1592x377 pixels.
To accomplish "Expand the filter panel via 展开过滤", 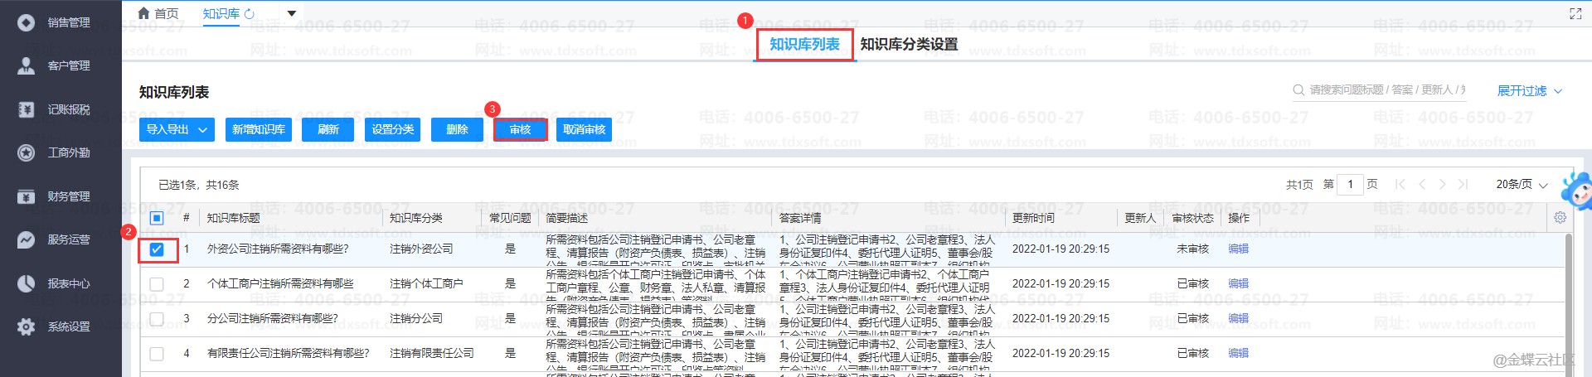I will pos(1529,90).
